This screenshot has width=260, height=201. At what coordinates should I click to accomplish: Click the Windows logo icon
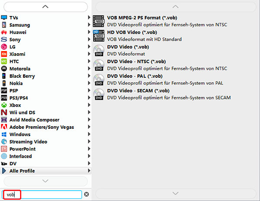4,134
